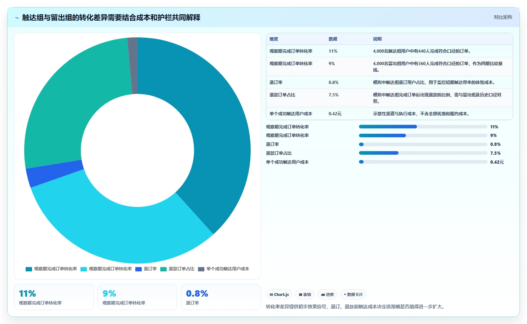Click the progress bar showing 9%

point(423,136)
